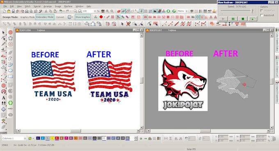Screen dimensions: 279x151
Task: Select the rectangle shape tool in left toolbox
Action: (x=11, y=77)
